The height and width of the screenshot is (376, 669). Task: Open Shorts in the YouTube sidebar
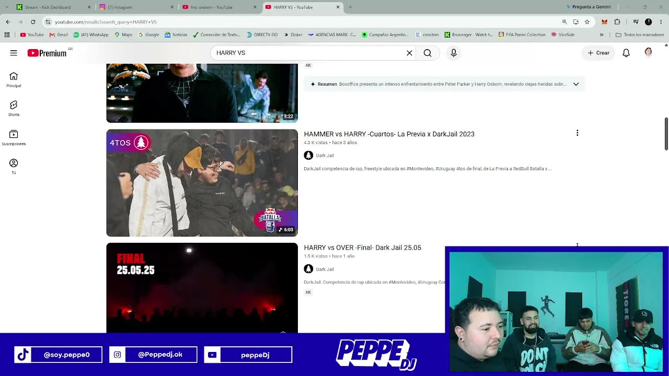(14, 109)
